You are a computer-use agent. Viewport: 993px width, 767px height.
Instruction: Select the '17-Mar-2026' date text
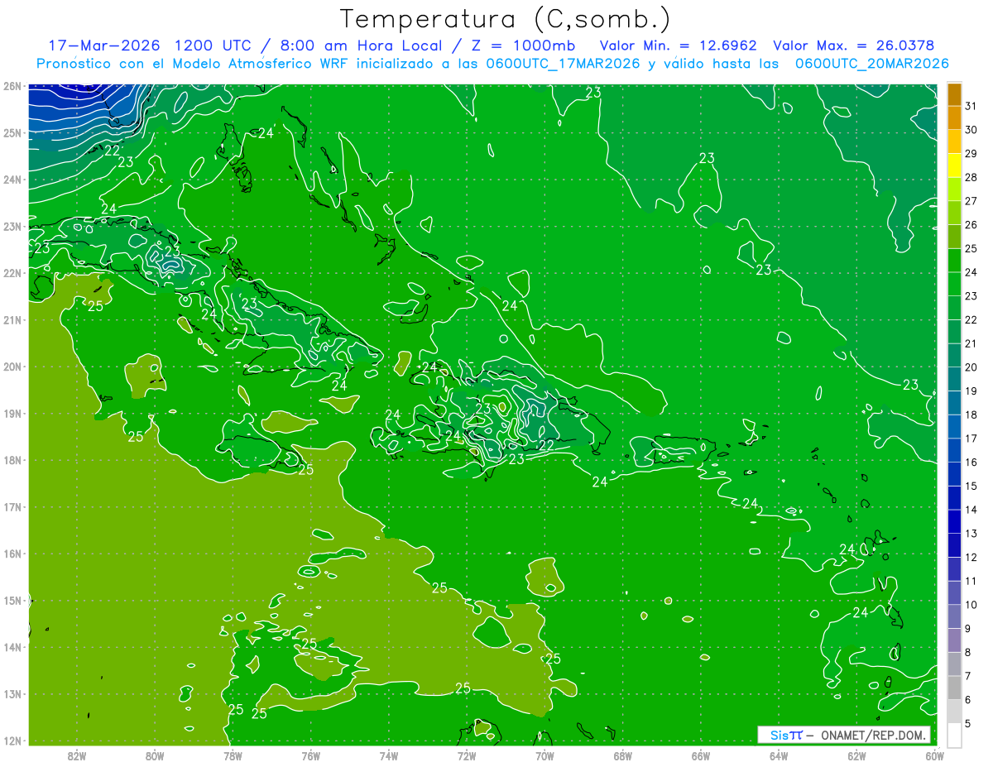click(x=103, y=46)
